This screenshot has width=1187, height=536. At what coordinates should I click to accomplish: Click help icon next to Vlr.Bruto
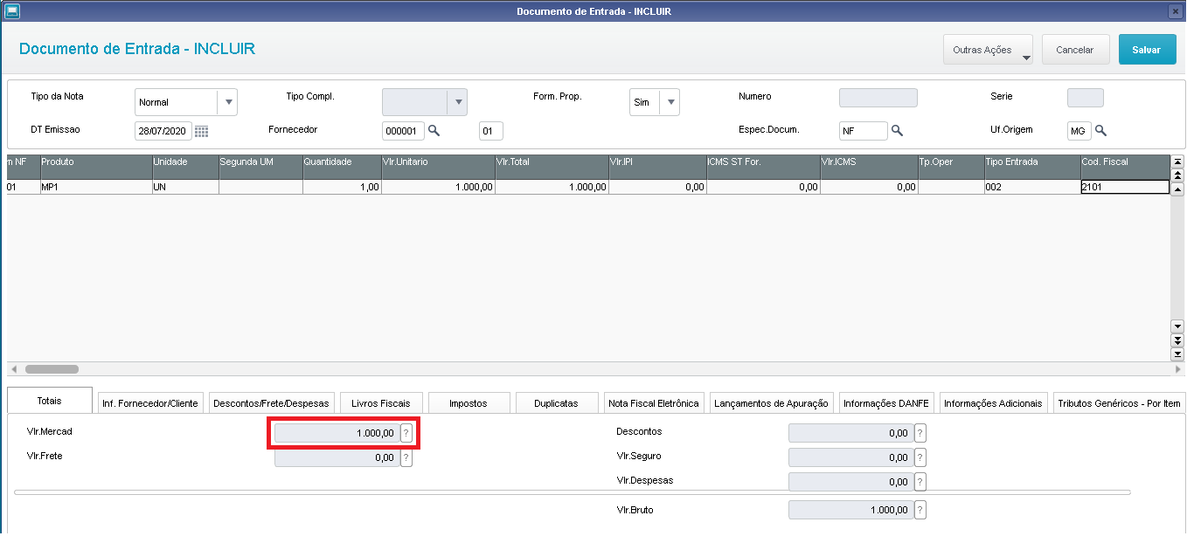[x=920, y=511]
